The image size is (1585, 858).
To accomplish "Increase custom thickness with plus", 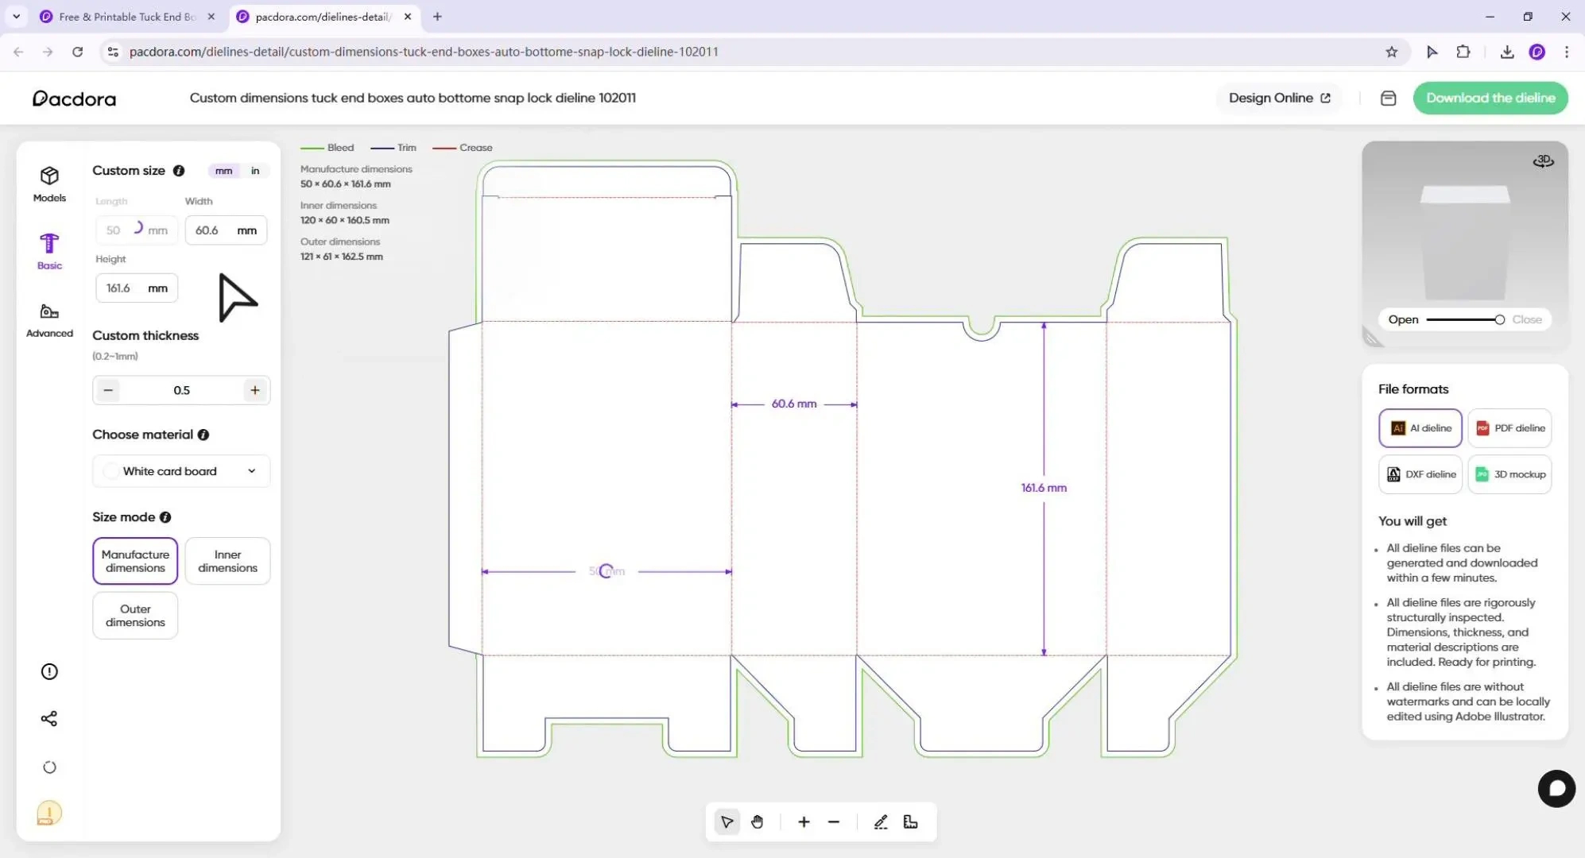I will point(254,390).
